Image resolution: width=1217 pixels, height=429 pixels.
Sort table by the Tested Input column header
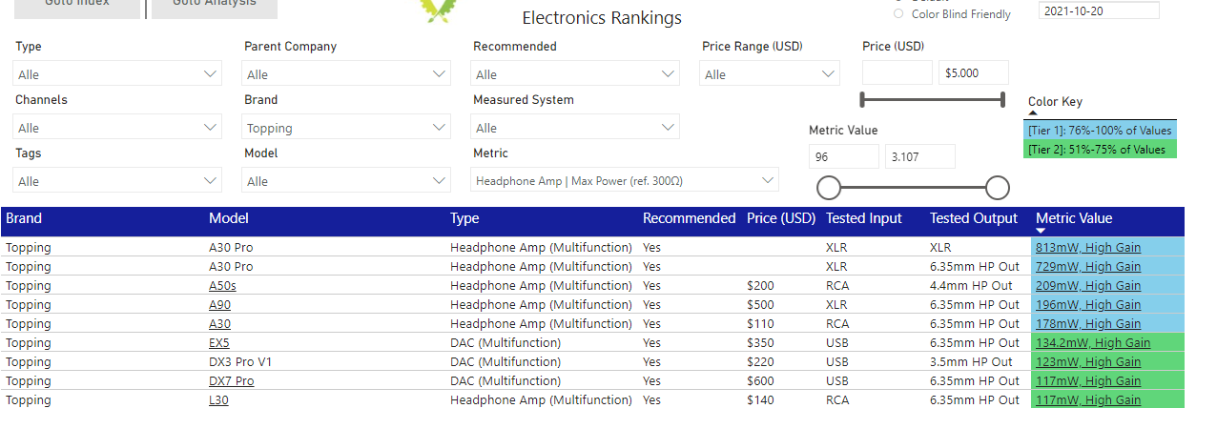(x=864, y=218)
